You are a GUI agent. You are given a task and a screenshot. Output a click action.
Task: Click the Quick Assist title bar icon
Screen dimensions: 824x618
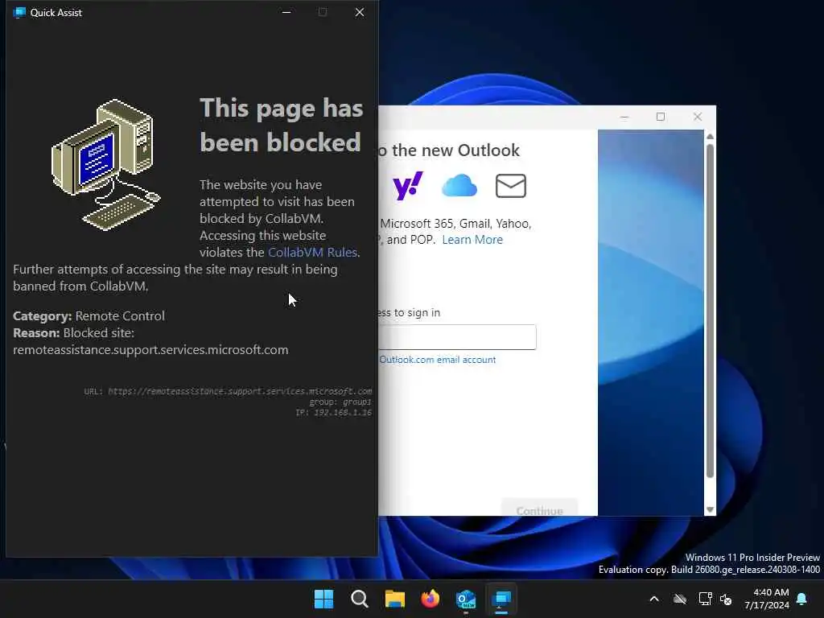19,12
